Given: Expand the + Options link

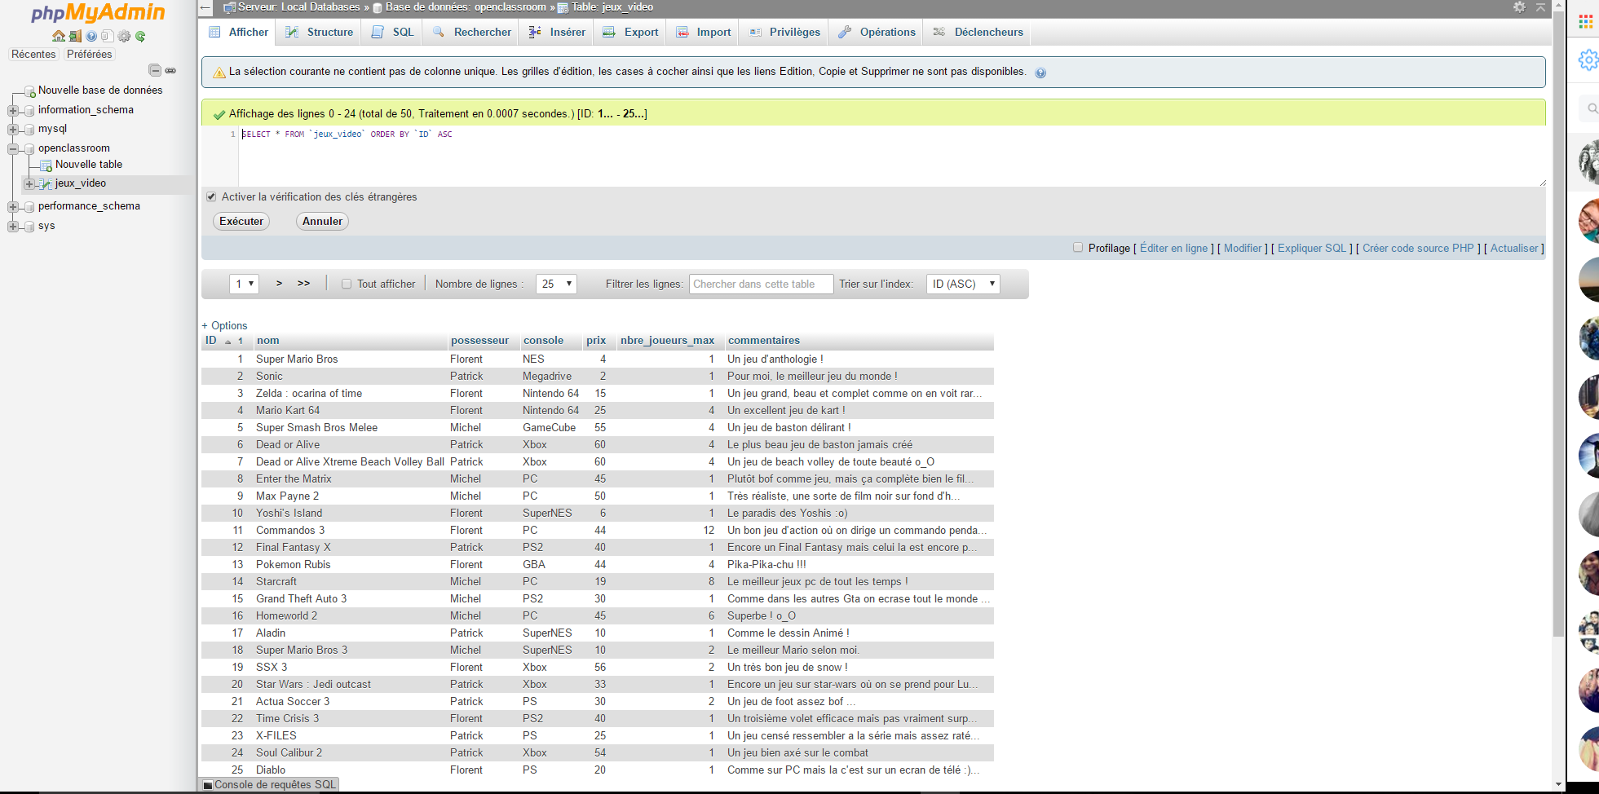Looking at the screenshot, I should (224, 325).
